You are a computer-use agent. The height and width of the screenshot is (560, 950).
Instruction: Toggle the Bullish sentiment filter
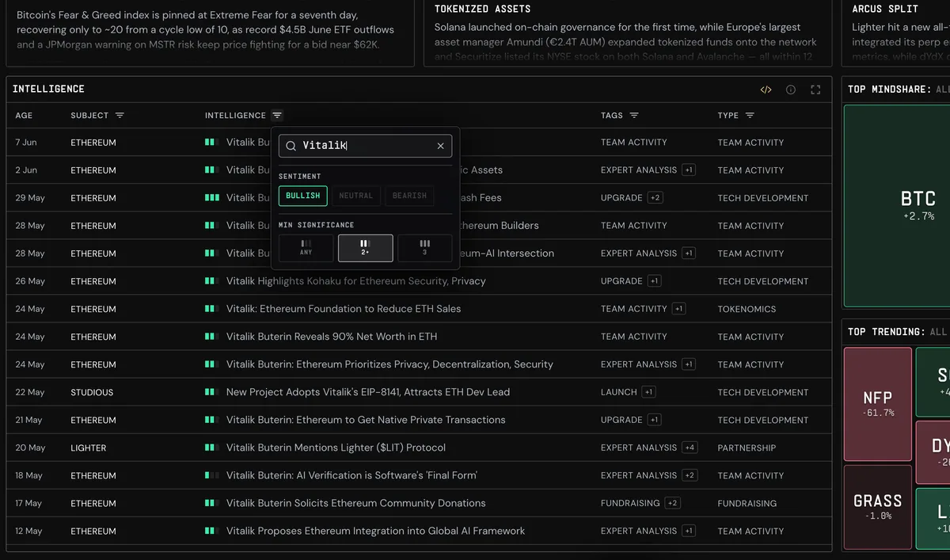tap(303, 196)
